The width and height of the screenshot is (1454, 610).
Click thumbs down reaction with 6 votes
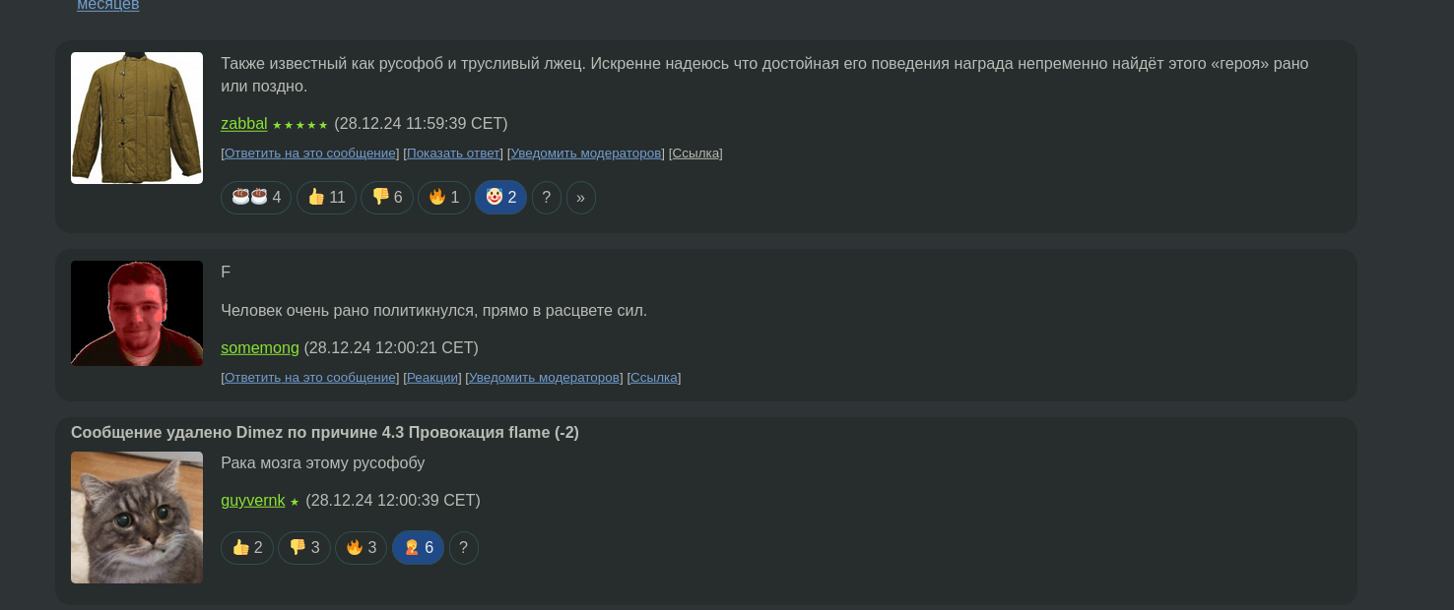(386, 198)
